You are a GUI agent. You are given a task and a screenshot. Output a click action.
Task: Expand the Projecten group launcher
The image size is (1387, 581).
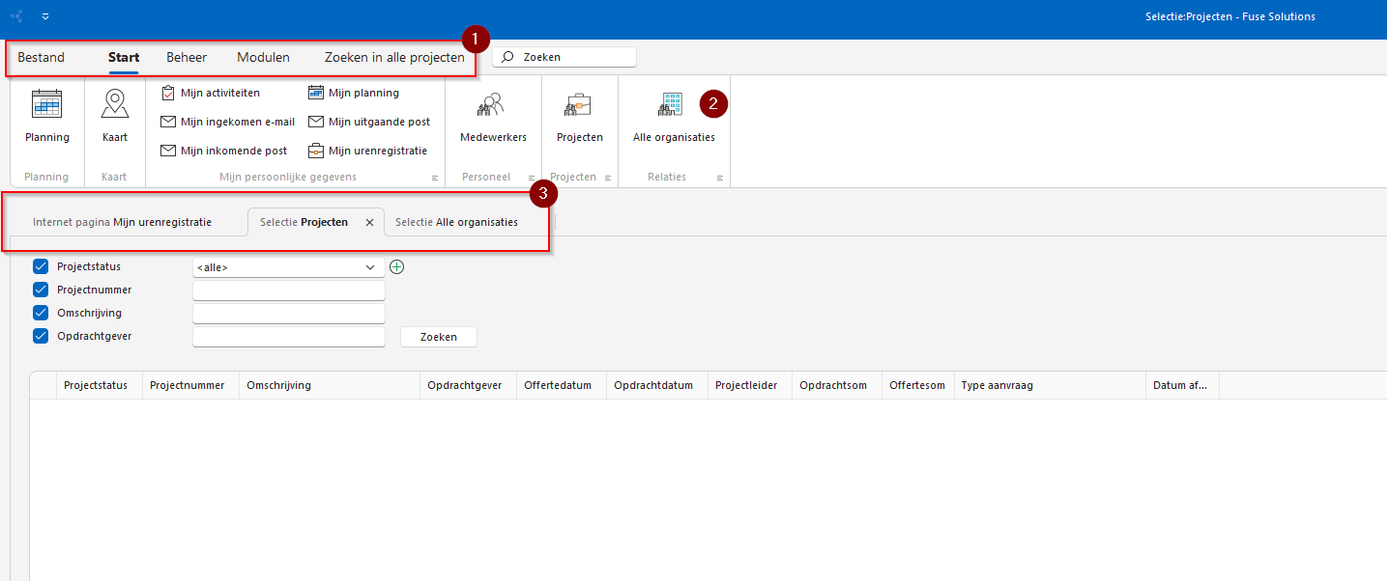[x=608, y=178]
